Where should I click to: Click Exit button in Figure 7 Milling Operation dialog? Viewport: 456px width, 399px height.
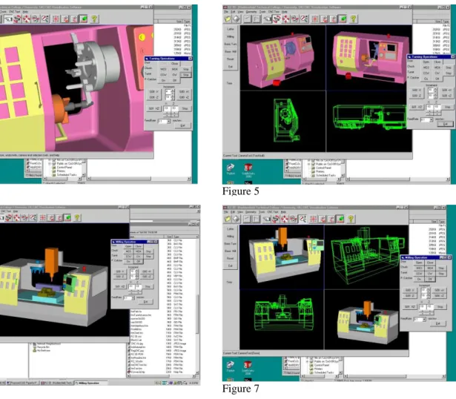438,323
